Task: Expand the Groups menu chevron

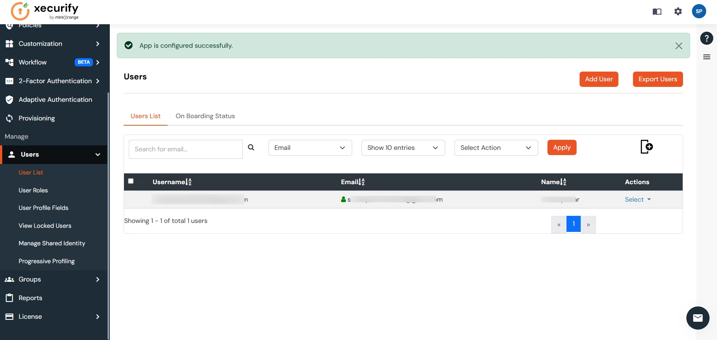Action: [97, 279]
